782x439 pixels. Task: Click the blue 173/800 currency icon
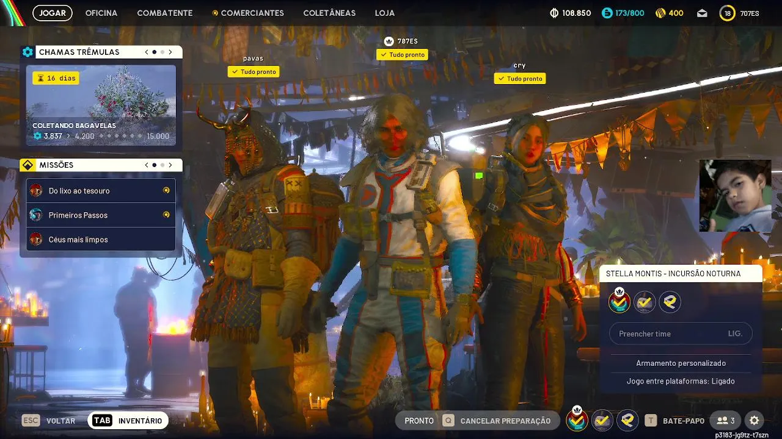(x=607, y=13)
